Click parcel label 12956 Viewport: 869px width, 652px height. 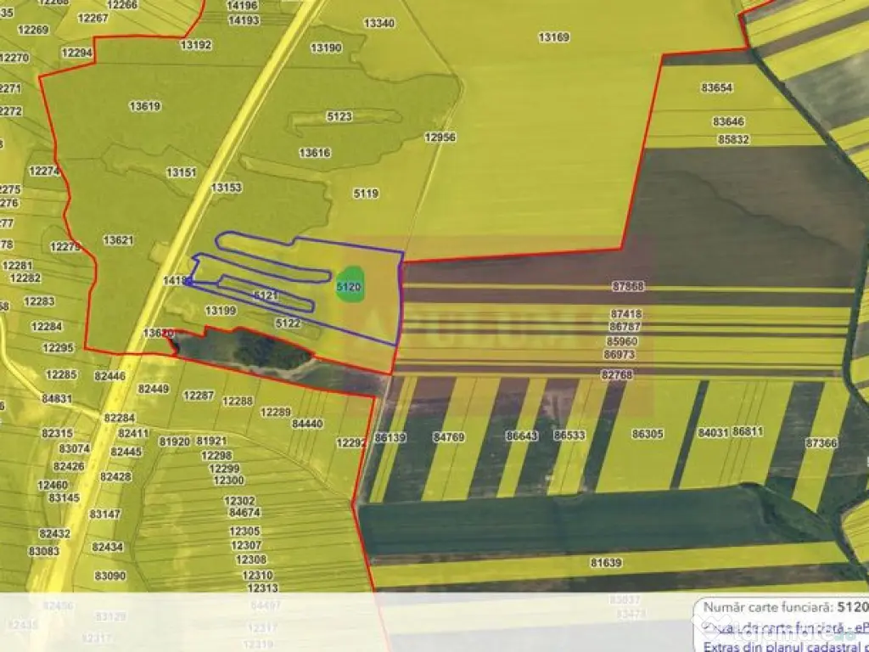pyautogui.click(x=440, y=137)
